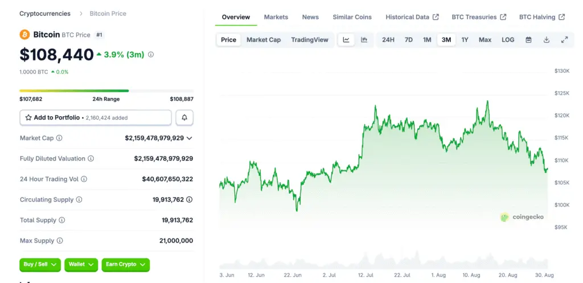Follow the Cryptocurrencies breadcrumb link
The height and width of the screenshot is (283, 583).
(x=45, y=14)
